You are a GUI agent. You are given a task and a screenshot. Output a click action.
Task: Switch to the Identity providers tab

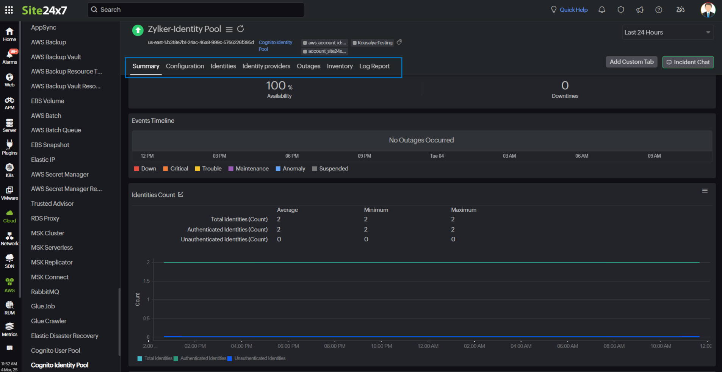266,66
